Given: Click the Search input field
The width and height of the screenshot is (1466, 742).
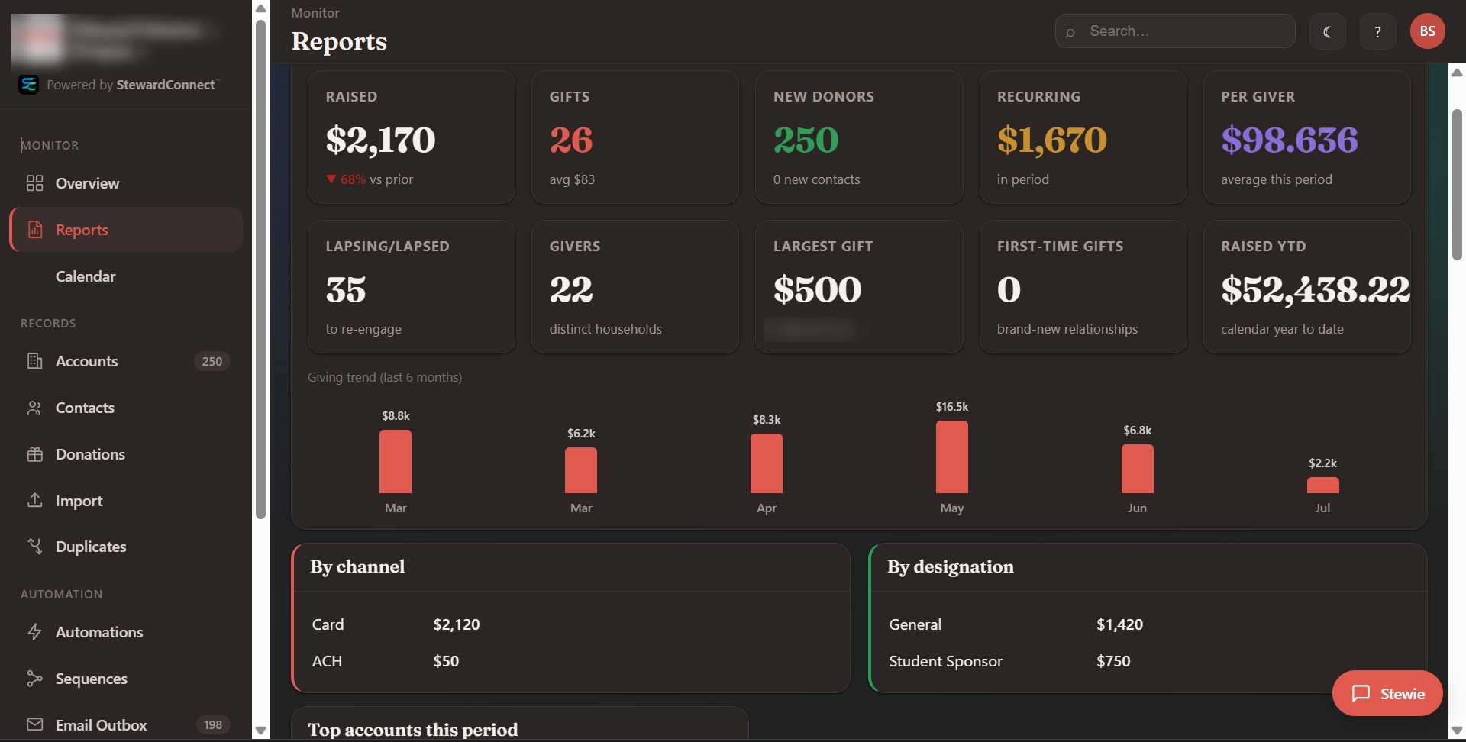Looking at the screenshot, I should (x=1175, y=31).
